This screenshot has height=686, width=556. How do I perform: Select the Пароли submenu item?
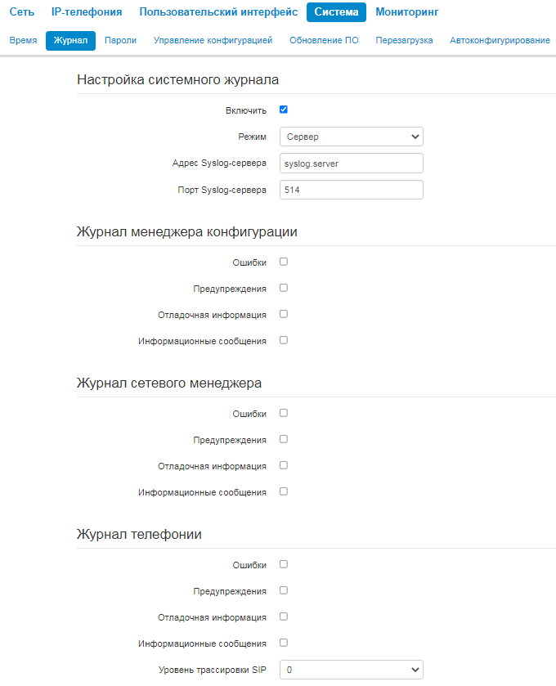click(120, 40)
